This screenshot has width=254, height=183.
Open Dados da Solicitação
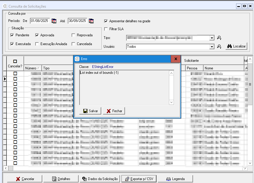coord(100,179)
